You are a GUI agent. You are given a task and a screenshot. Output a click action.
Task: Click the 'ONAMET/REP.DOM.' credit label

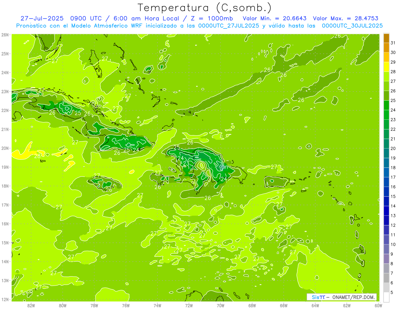(353, 297)
